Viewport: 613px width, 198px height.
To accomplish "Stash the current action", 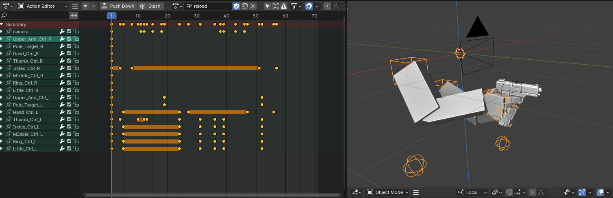I will (x=150, y=6).
